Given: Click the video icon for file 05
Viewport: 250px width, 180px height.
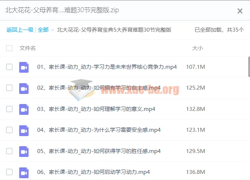Looking at the screenshot, I should point(24,151).
